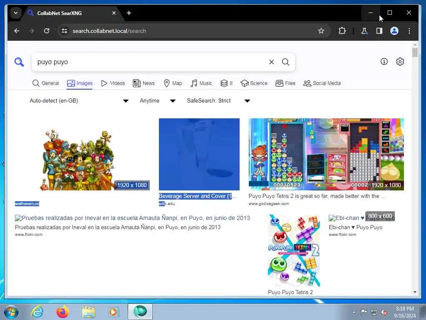Select the Images category tab

79,83
